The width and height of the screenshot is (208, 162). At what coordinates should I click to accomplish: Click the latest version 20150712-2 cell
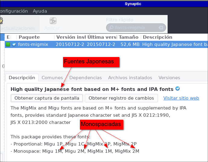101,44
